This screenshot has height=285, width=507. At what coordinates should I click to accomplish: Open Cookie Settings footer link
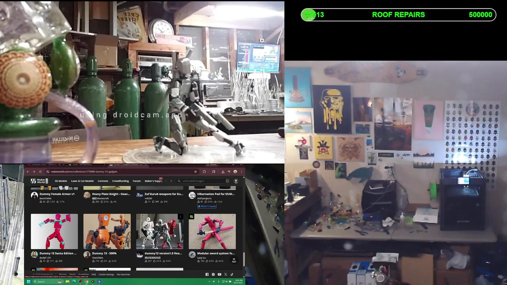106,274
